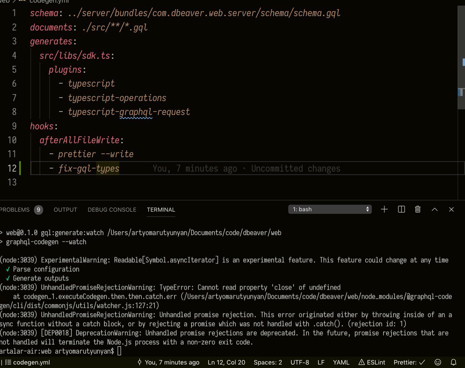Place cursor on 'documents' key
Screen dimensions: 465x368
[51, 27]
